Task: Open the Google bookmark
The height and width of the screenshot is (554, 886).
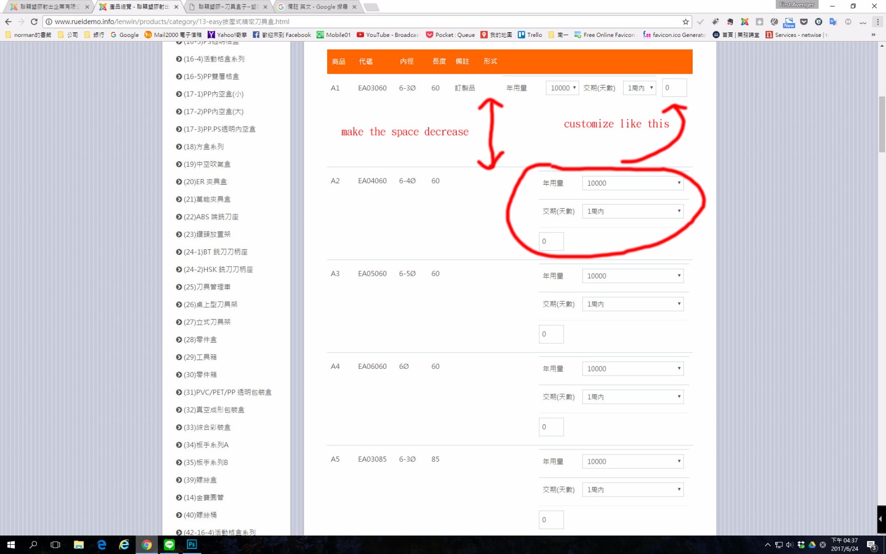Action: tap(125, 35)
